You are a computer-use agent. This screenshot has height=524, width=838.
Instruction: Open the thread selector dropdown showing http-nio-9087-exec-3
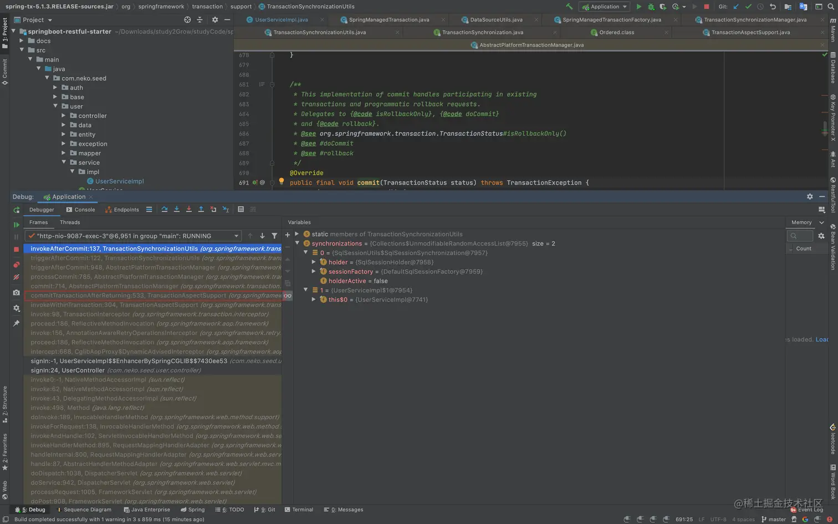click(x=133, y=236)
